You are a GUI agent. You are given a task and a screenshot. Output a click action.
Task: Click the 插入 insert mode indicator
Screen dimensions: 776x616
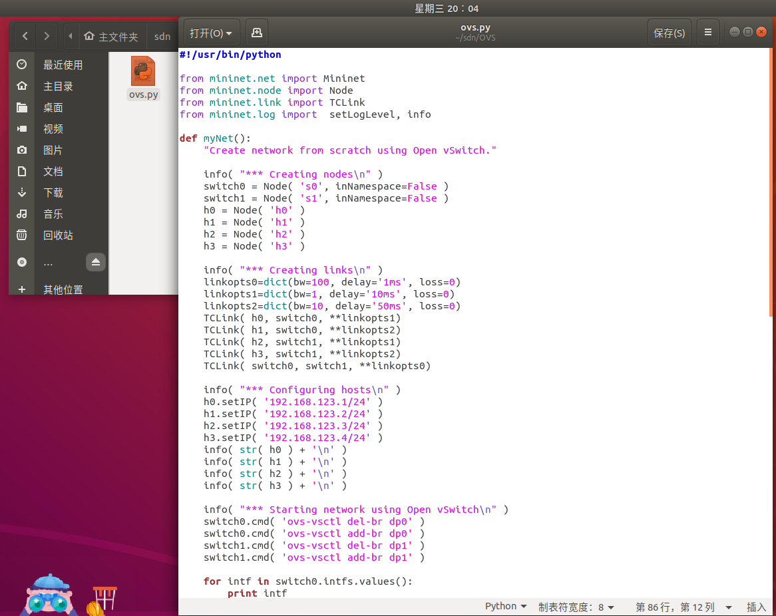[756, 607]
